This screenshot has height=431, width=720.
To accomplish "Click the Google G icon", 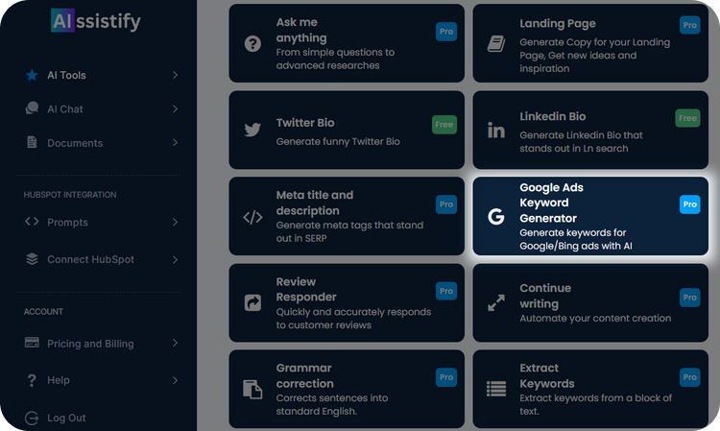I will (496, 217).
